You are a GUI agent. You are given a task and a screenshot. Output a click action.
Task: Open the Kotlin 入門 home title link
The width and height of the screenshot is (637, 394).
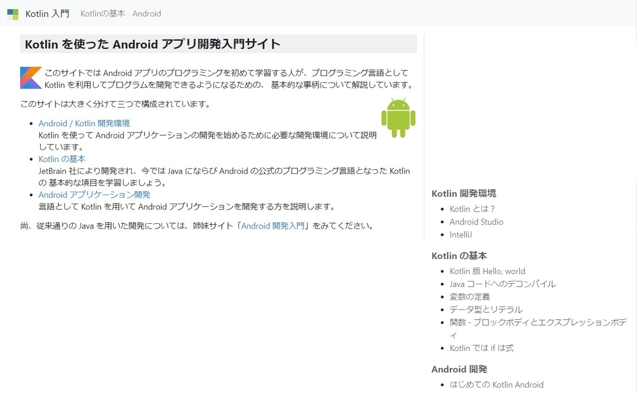47,14
